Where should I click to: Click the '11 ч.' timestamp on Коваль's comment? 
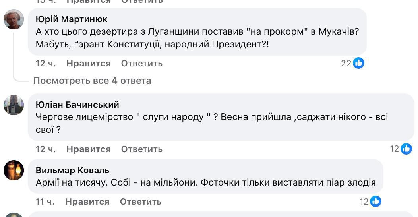(x=45, y=201)
